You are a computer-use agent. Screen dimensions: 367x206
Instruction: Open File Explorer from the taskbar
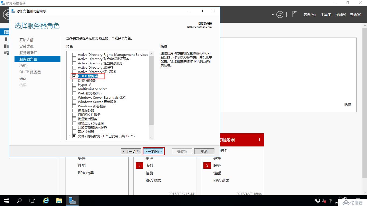click(59, 201)
